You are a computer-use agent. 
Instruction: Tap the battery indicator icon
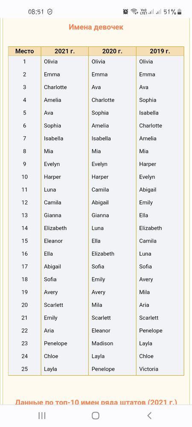(x=180, y=12)
